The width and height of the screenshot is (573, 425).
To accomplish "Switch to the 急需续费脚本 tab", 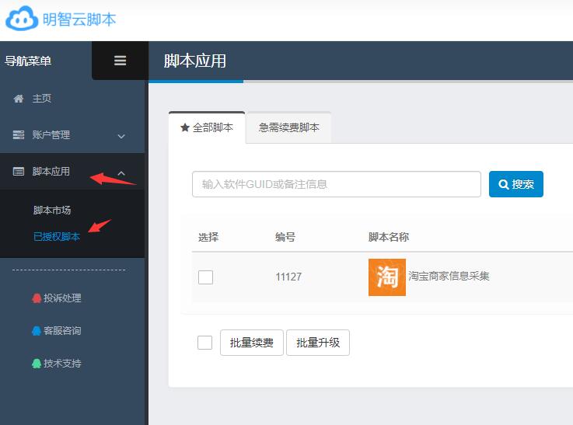I will [288, 127].
